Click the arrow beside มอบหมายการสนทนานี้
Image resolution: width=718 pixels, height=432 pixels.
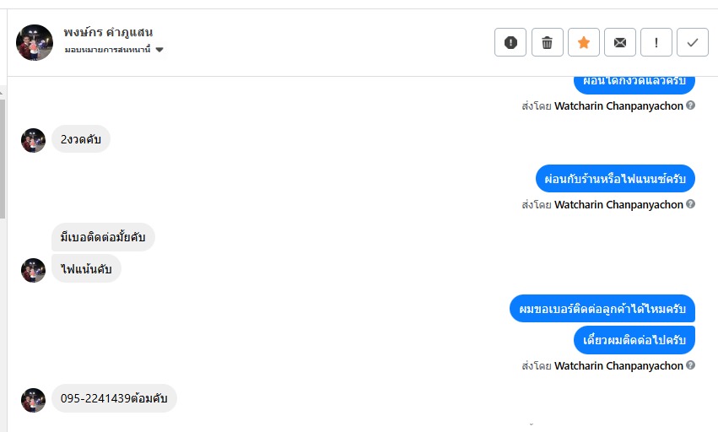pos(159,50)
